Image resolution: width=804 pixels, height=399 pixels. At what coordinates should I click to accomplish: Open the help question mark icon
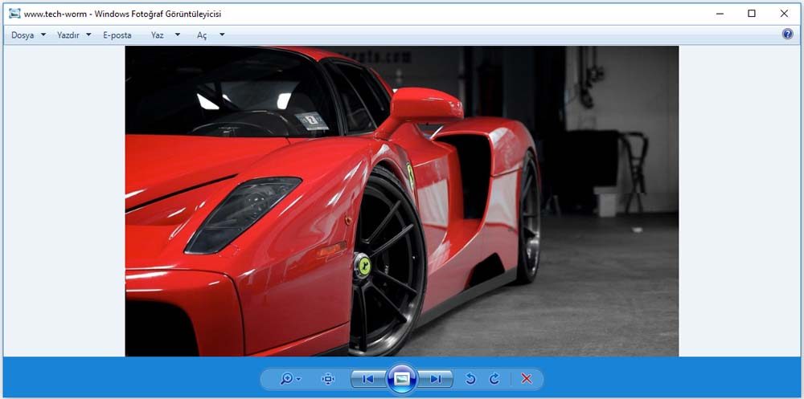787,35
